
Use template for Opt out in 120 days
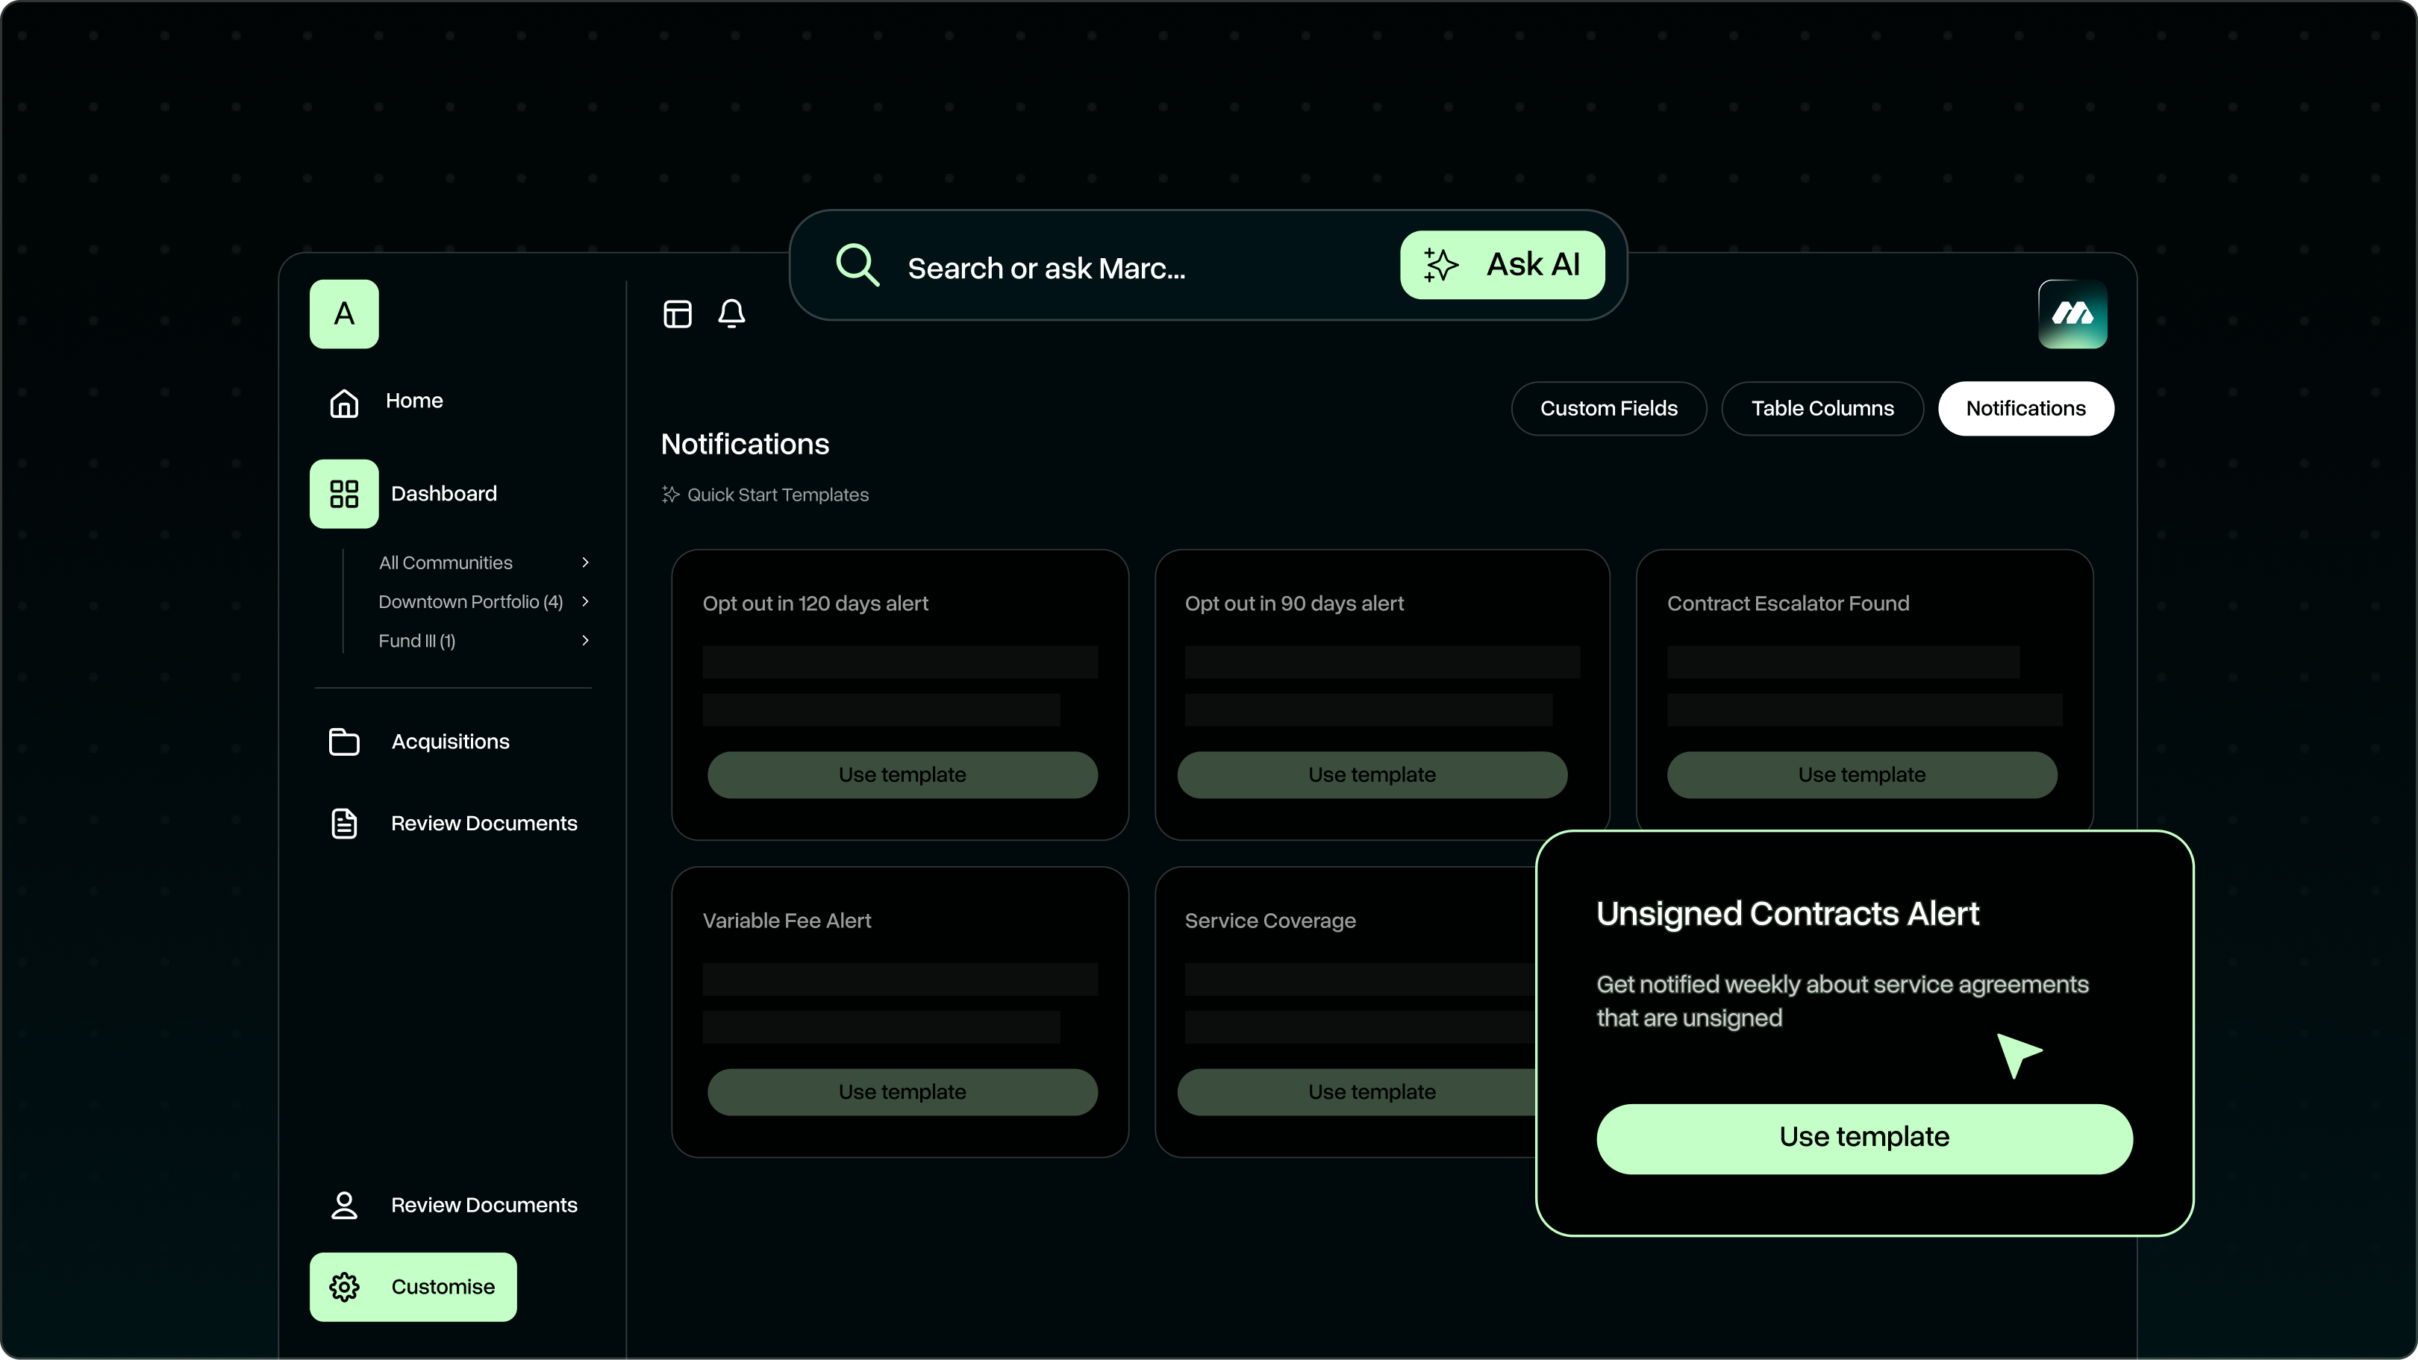(x=902, y=774)
